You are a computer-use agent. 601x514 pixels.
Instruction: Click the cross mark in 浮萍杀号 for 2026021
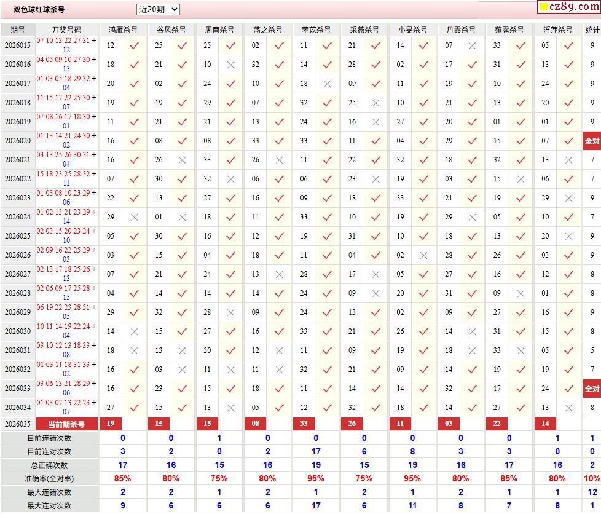569,160
